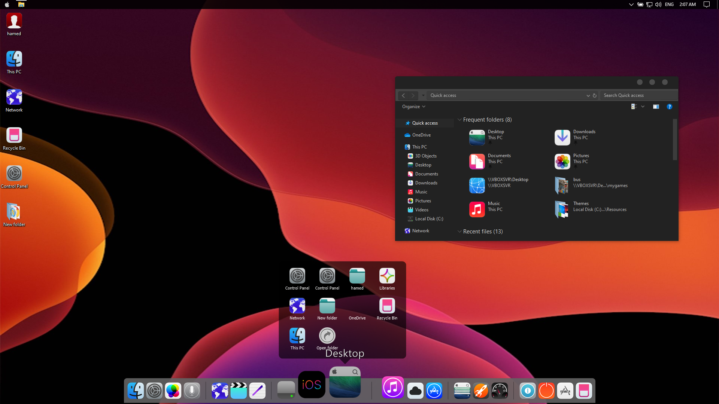Open the view options dropdown arrow
Viewport: 719px width, 404px height.
tap(643, 107)
